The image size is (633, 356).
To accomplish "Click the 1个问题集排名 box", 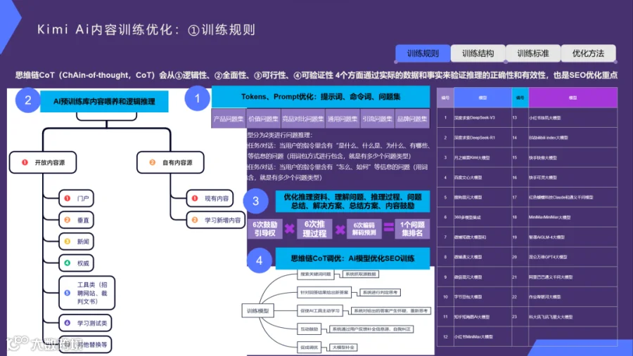I will (x=412, y=229).
